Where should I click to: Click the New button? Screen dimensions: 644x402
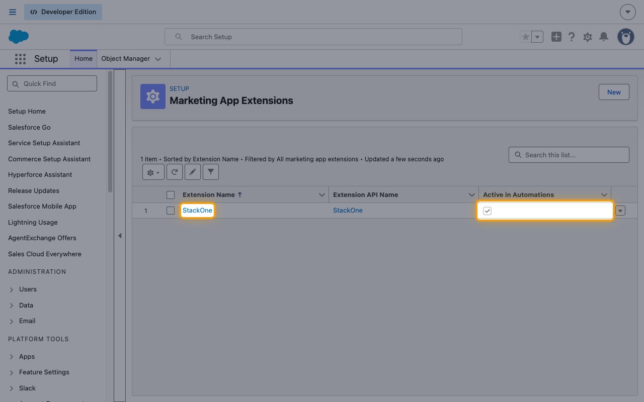[x=614, y=92]
